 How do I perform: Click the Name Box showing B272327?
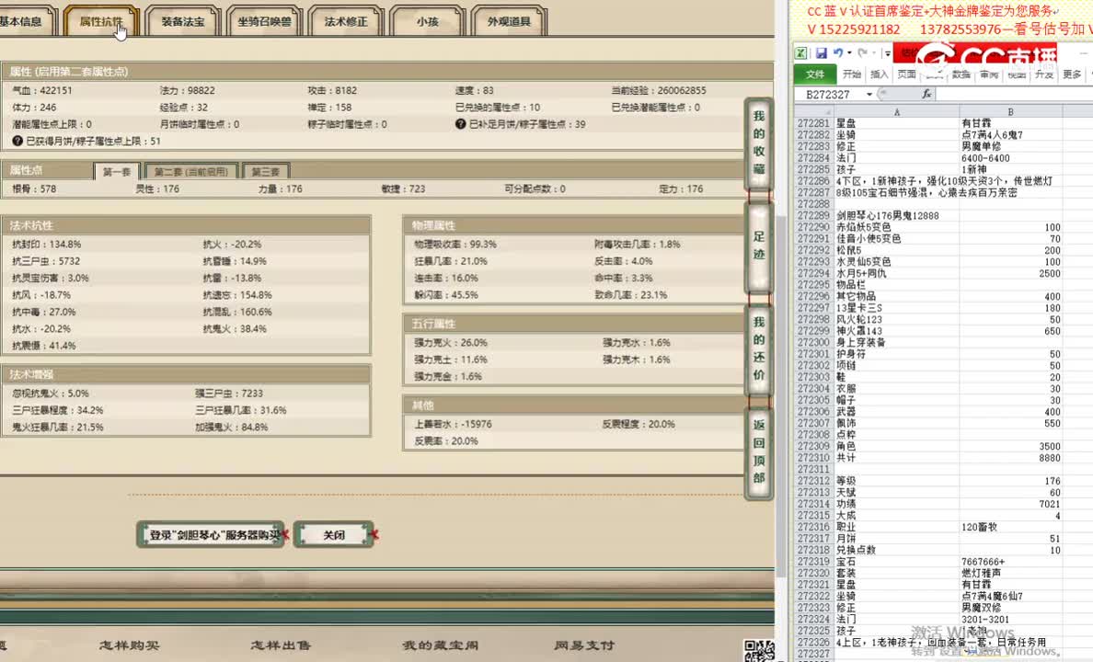(828, 94)
